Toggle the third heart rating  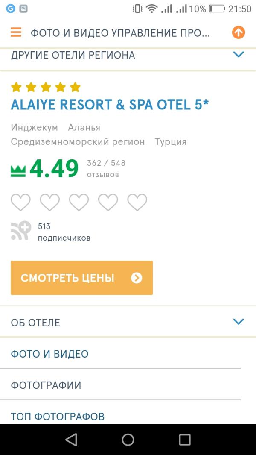click(x=79, y=202)
